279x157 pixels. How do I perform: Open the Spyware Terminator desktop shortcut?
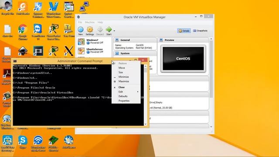pos(38,10)
